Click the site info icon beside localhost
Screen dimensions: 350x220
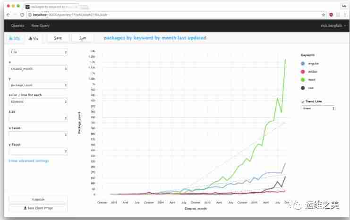30,15
